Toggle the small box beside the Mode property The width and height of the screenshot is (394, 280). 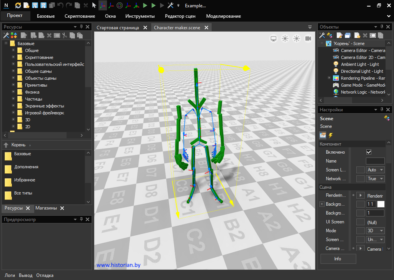click(x=360, y=231)
